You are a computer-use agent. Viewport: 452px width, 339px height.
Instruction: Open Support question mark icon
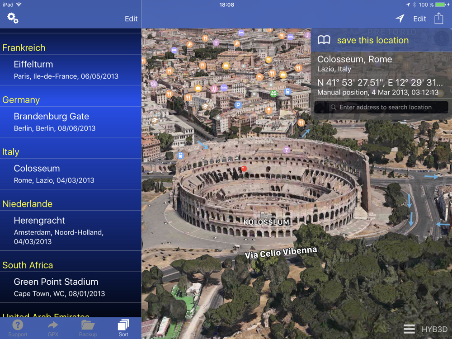click(x=18, y=325)
